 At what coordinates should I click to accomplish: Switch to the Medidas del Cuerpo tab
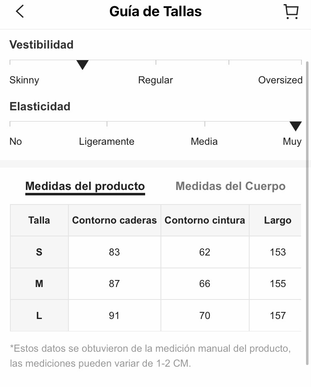point(230,186)
